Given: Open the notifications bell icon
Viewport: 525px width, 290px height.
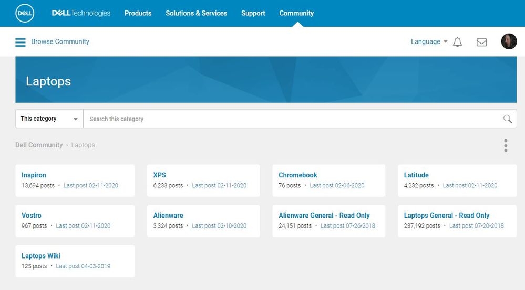Looking at the screenshot, I should pos(457,42).
